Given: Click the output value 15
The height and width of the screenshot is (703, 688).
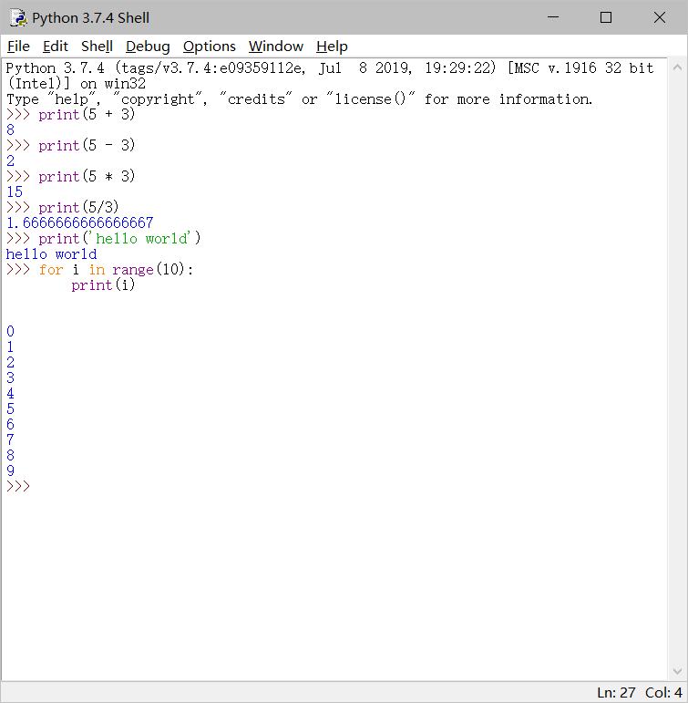Looking at the screenshot, I should click(x=15, y=191).
